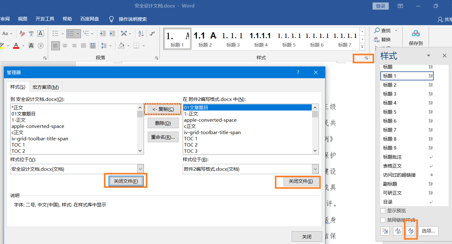Click the paragraph shading bucket icon
This screenshot has height=244, width=452.
[x=121, y=46]
